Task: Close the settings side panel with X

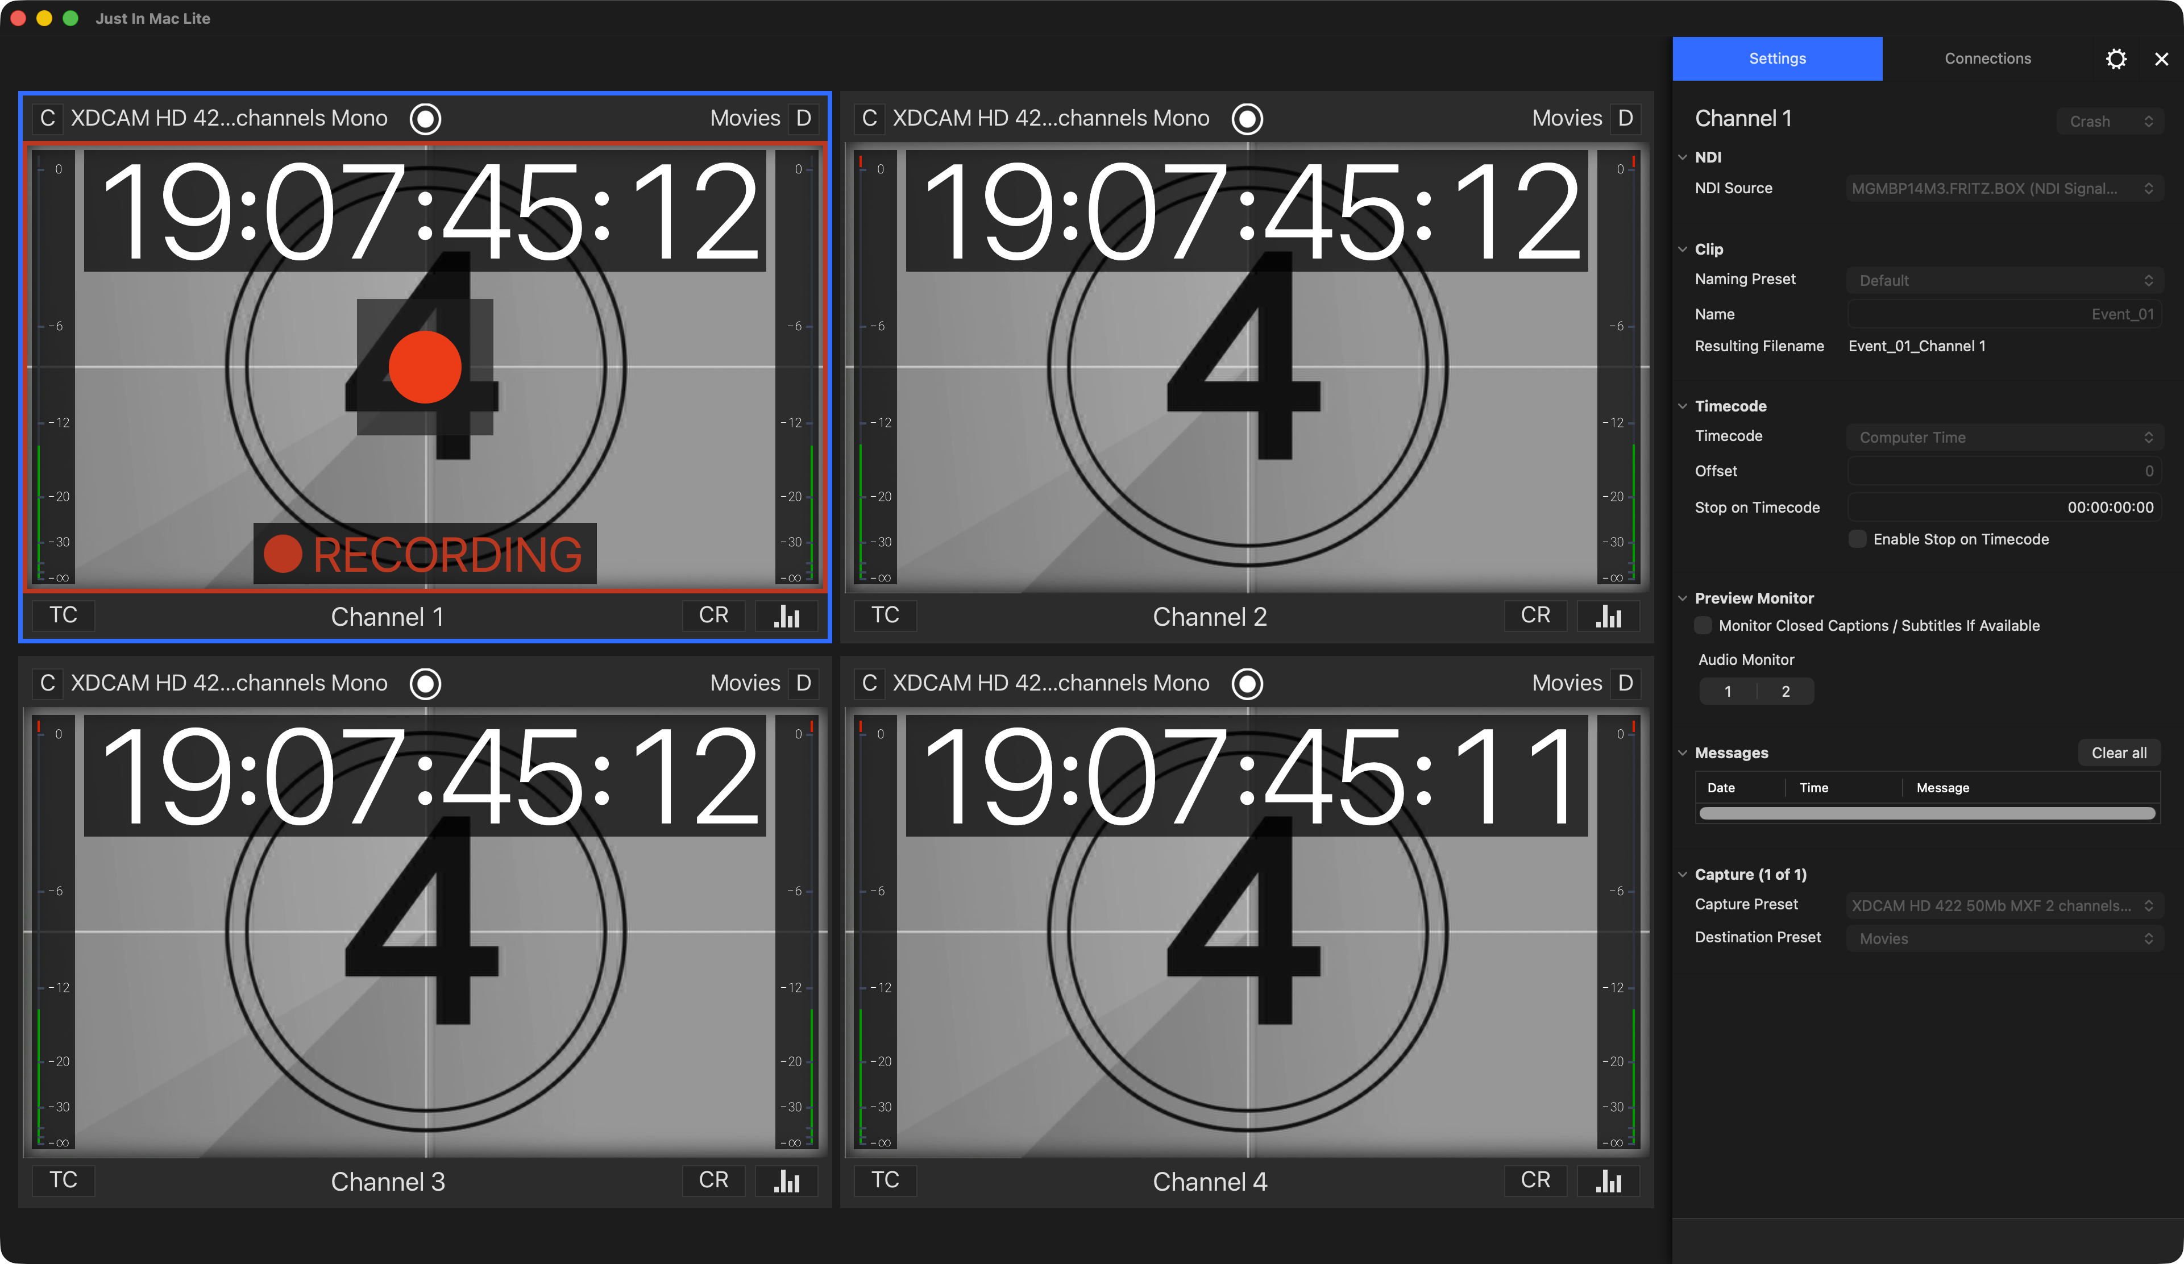Action: [2161, 59]
